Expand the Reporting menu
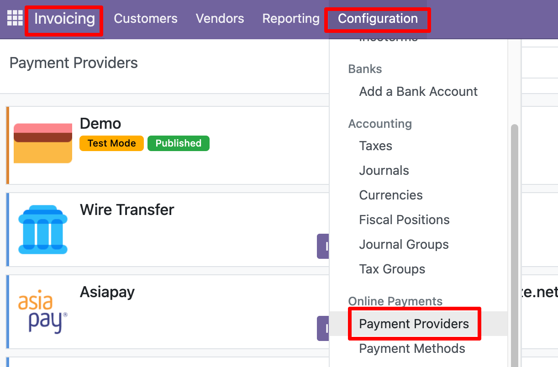558x367 pixels. pyautogui.click(x=291, y=19)
